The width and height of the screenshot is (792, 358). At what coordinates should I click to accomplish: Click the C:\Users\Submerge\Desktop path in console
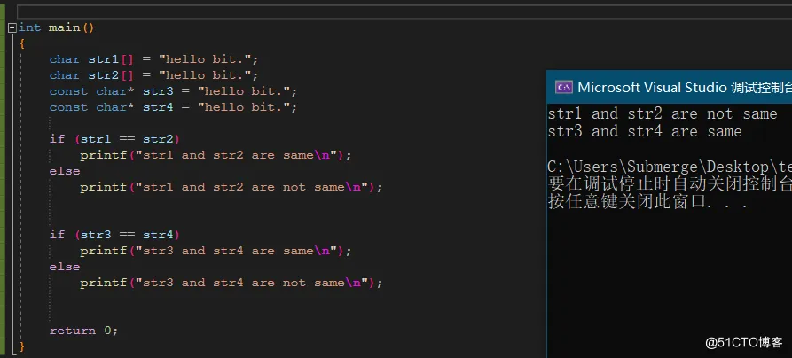pyautogui.click(x=670, y=167)
